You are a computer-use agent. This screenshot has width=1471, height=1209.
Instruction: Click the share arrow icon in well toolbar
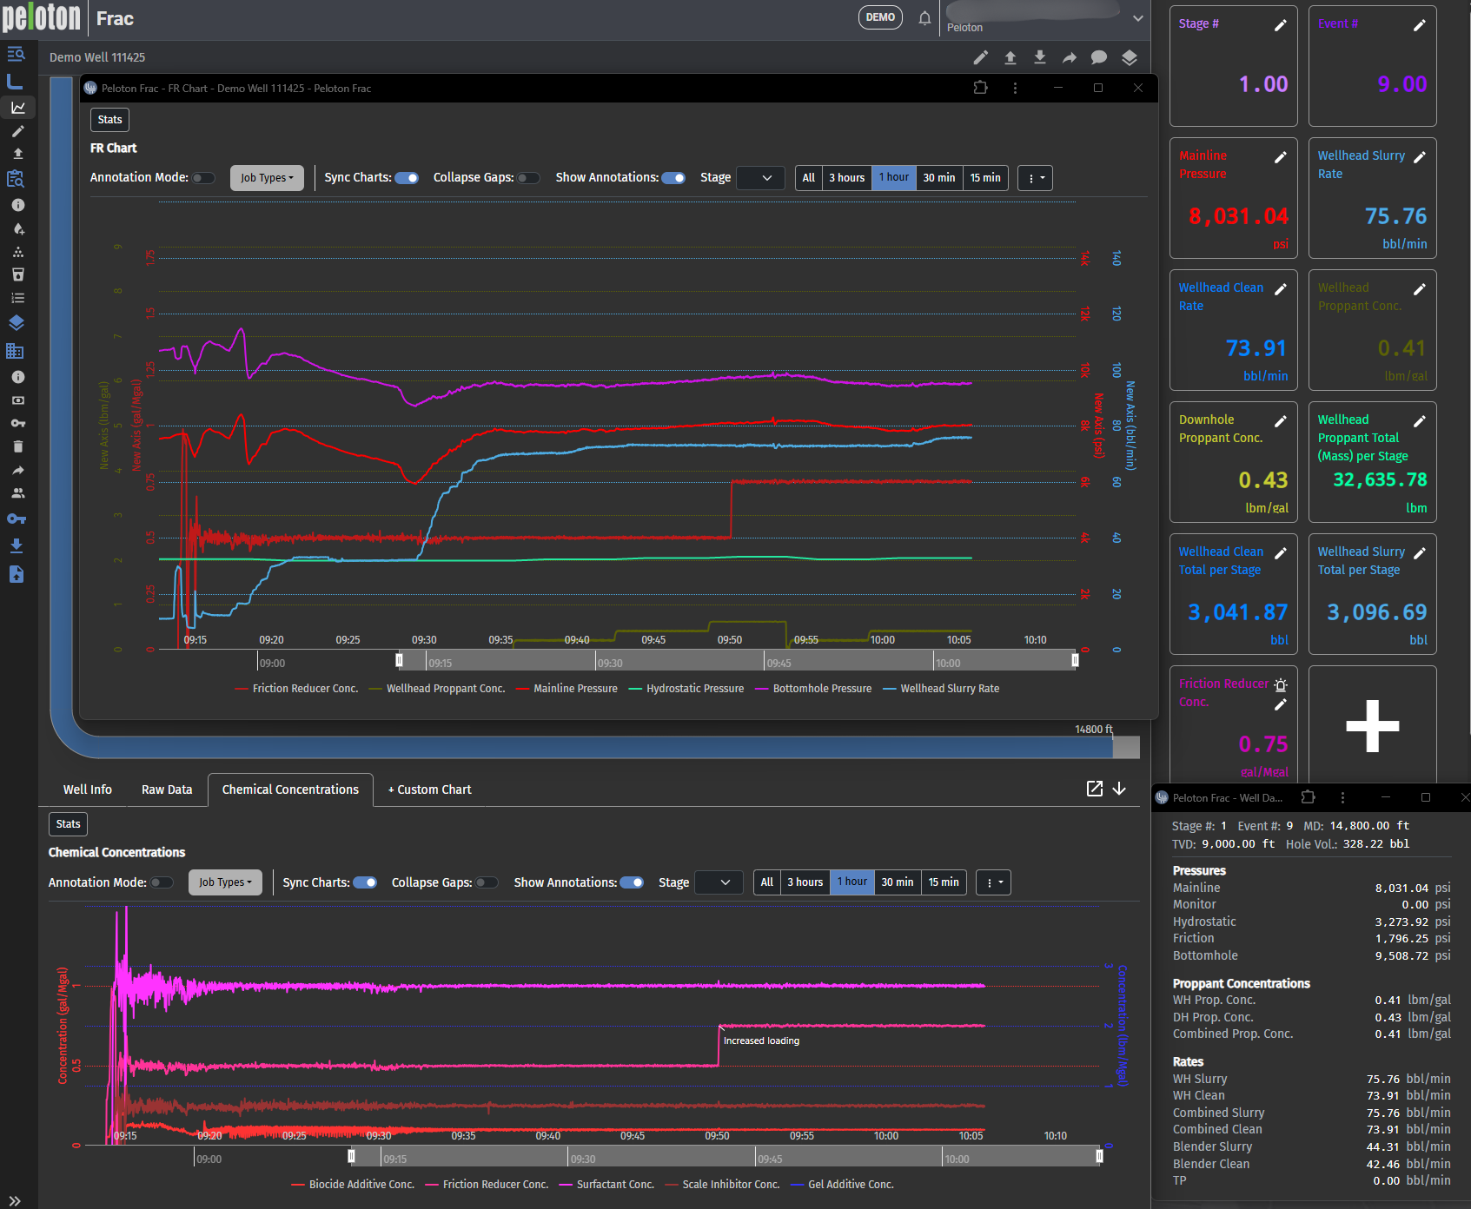coord(1070,57)
